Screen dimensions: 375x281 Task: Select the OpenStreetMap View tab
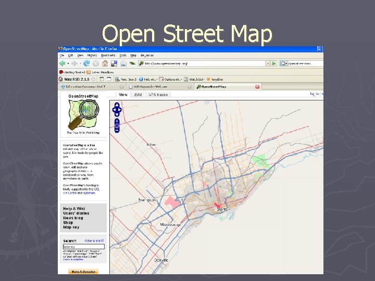123,95
